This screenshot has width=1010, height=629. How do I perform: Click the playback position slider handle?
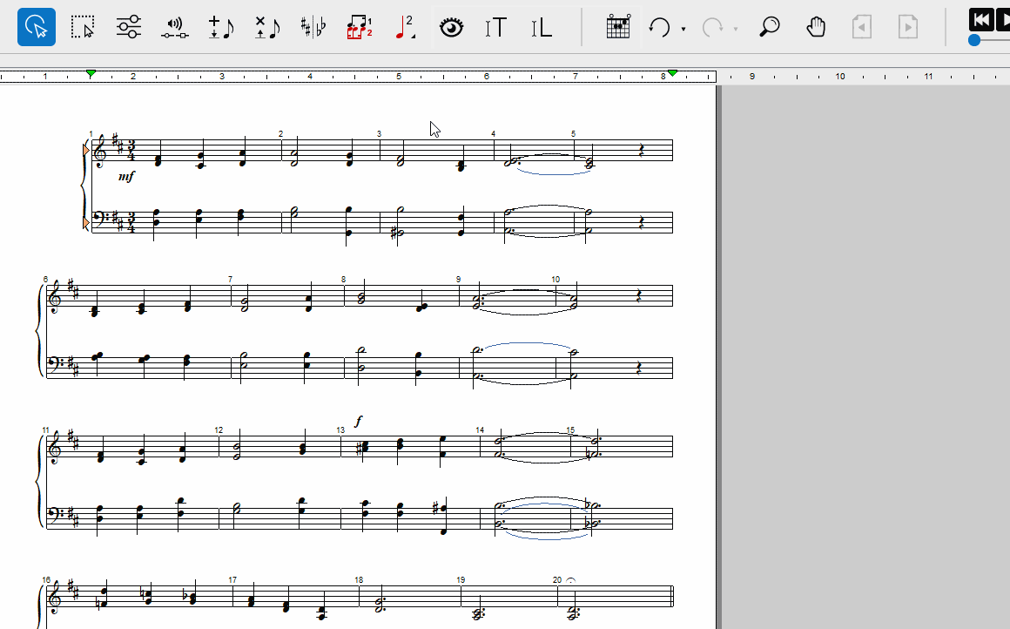point(974,40)
